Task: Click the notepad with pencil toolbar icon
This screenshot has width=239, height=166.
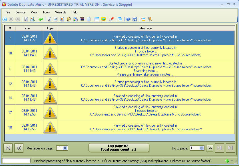Action: [x=69, y=19]
